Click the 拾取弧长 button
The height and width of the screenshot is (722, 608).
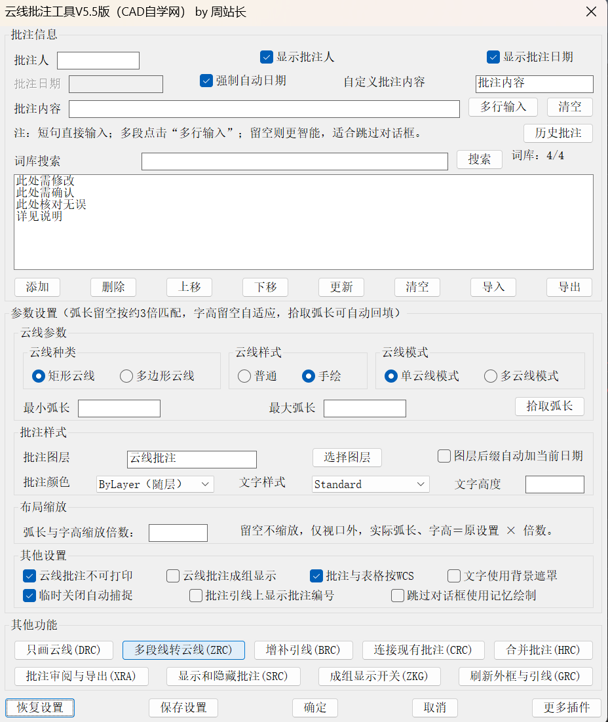[550, 406]
